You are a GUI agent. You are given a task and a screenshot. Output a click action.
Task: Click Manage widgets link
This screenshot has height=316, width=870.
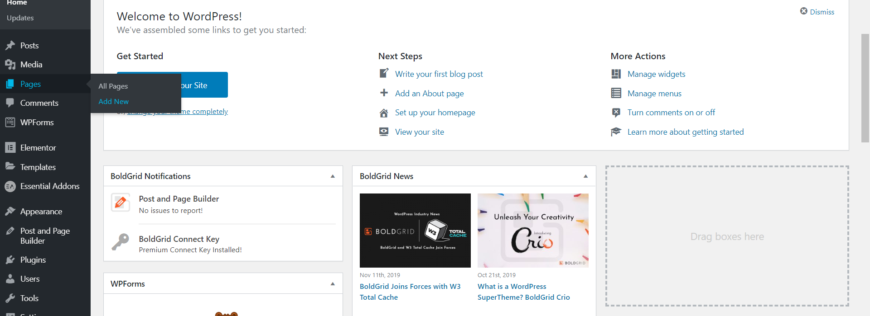(x=656, y=74)
